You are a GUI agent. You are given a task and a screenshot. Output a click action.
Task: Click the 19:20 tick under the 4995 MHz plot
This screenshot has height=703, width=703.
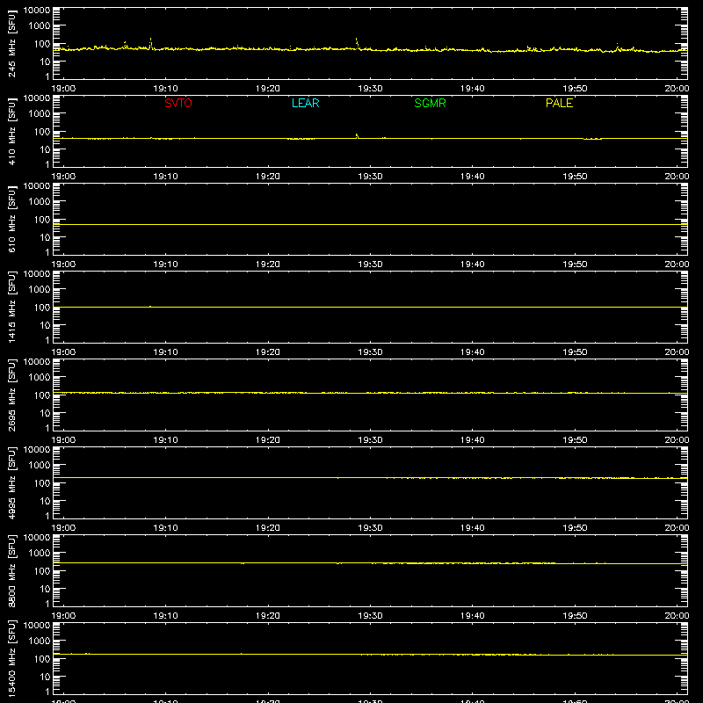268,528
